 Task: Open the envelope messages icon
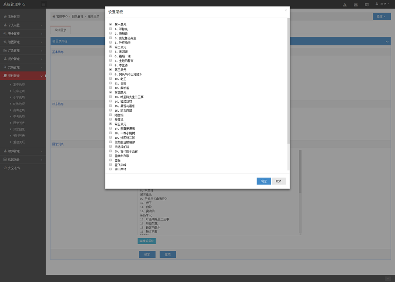[355, 5]
